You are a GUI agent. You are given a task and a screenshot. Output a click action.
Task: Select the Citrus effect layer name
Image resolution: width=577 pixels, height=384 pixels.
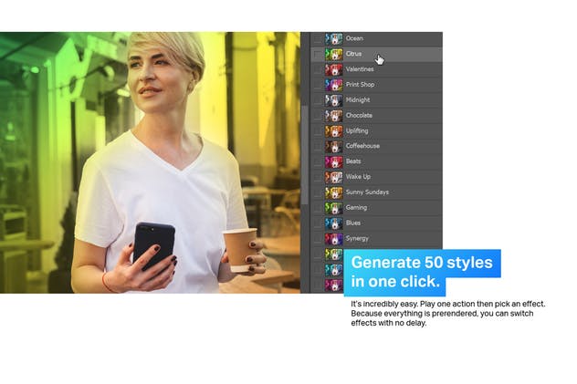[x=354, y=54]
